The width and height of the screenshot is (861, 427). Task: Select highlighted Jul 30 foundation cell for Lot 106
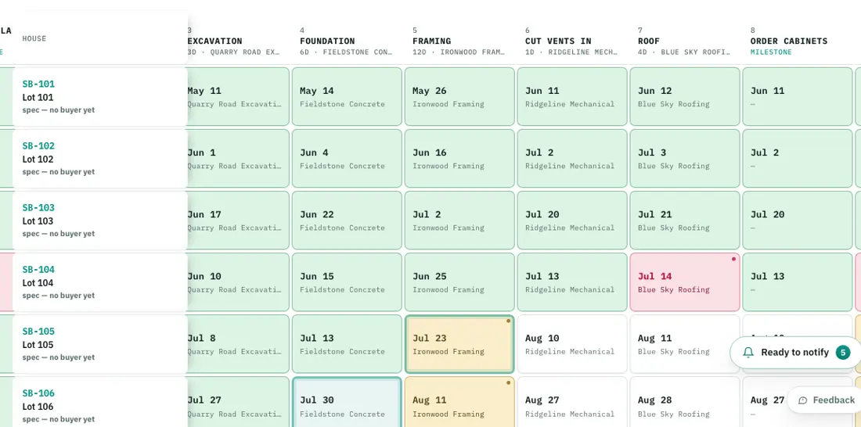[x=347, y=402]
